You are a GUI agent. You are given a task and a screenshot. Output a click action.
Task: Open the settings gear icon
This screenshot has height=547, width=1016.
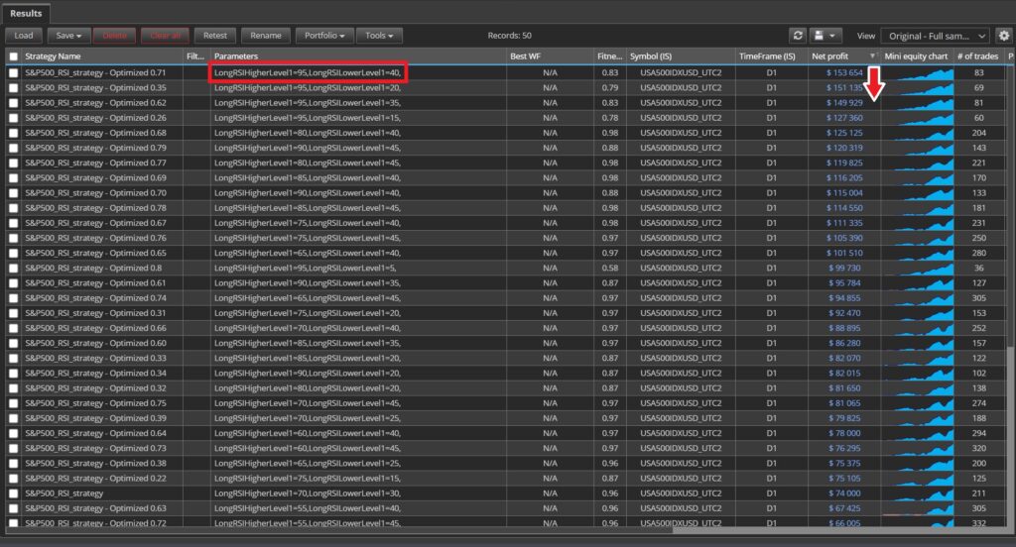click(x=1003, y=36)
